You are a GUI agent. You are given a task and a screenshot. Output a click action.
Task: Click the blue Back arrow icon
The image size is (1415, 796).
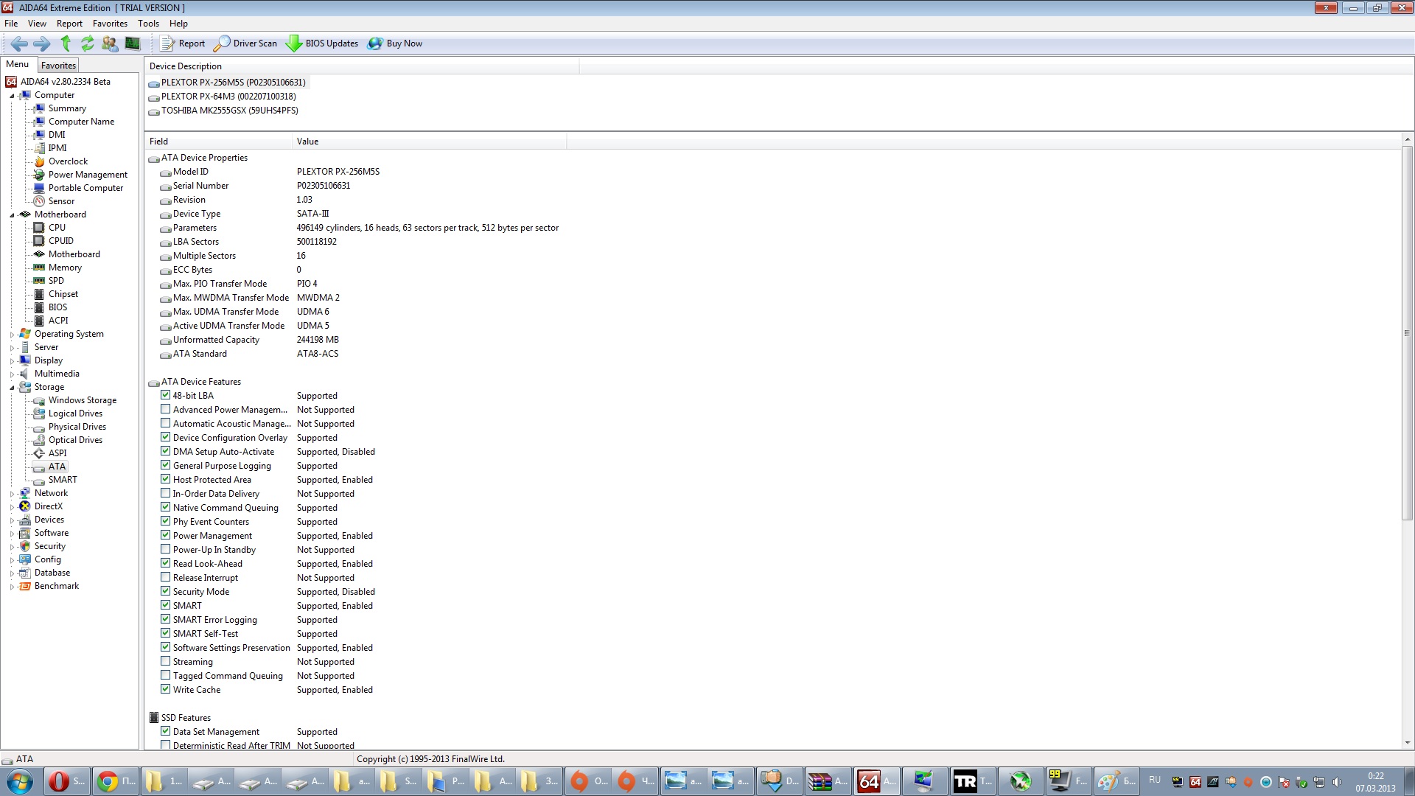(x=20, y=43)
